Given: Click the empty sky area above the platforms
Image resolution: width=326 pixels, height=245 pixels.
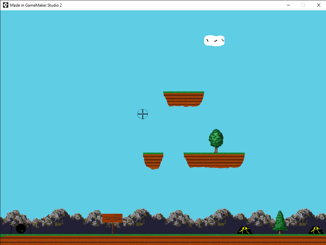Looking at the screenshot, I should tap(83, 66).
